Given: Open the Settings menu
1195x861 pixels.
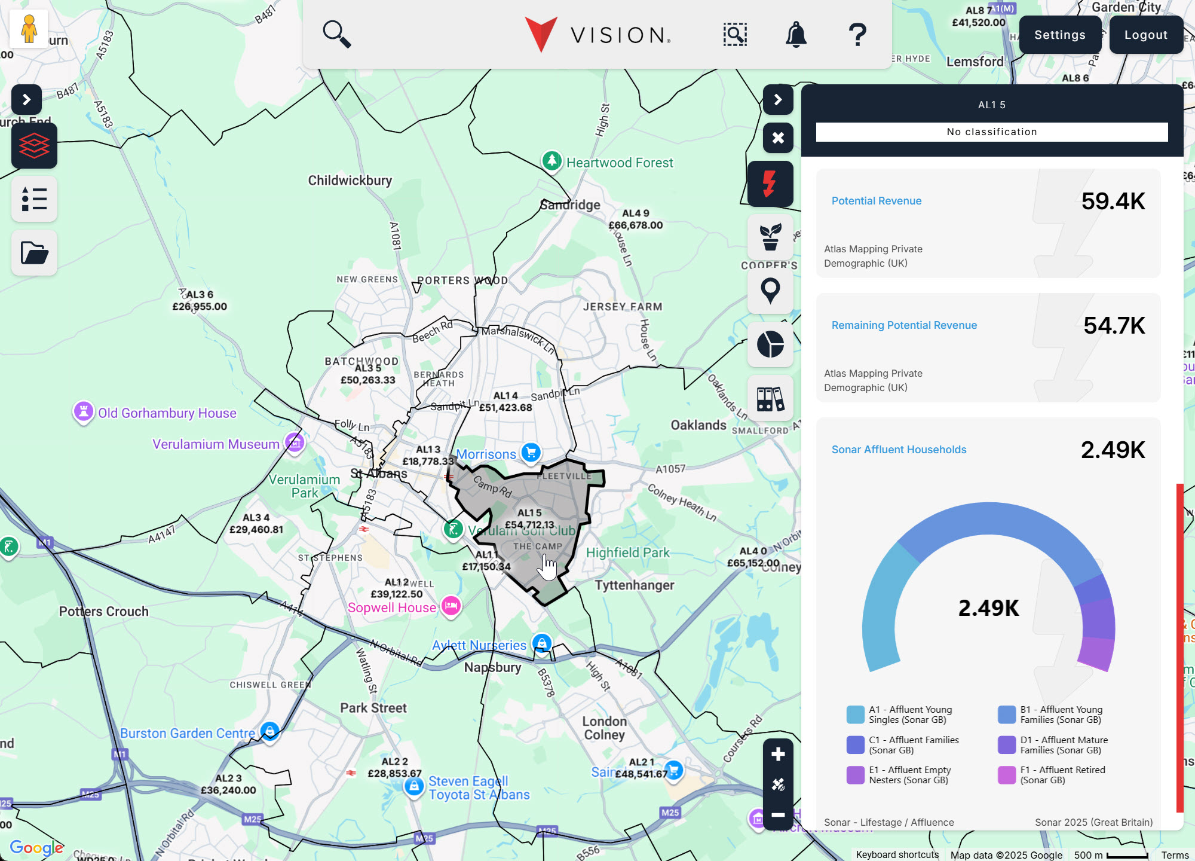Looking at the screenshot, I should pos(1060,35).
